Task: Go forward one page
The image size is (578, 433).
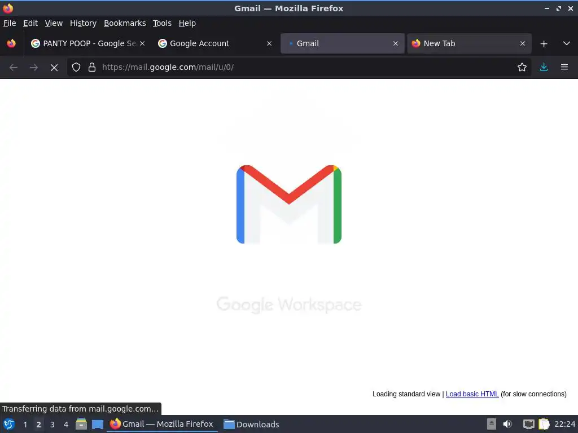Action: (33, 68)
